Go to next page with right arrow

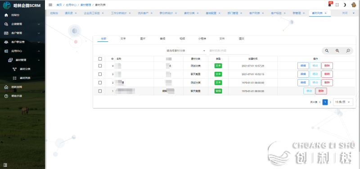tap(330, 102)
